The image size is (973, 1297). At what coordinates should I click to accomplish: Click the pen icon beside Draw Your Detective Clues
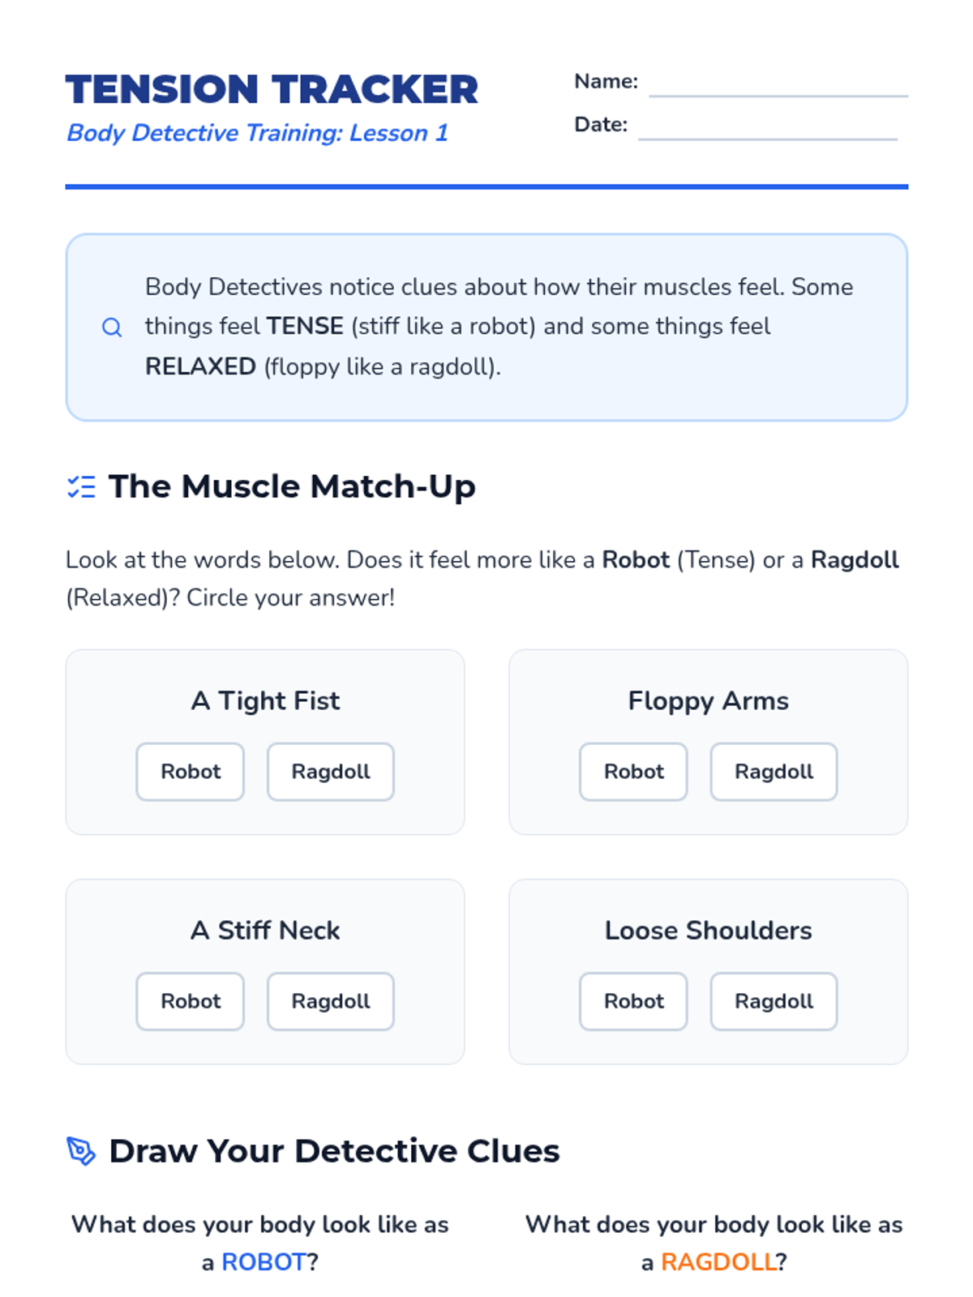pyautogui.click(x=81, y=1151)
